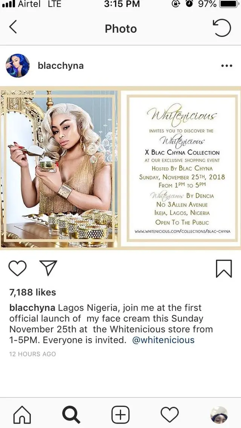Viewport: 241px width, 428px height.
Task: Select the Photo title bar
Action: click(120, 28)
